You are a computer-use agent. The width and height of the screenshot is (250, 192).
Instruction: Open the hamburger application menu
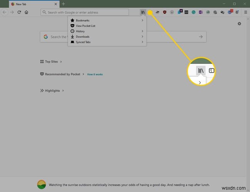[x=245, y=12]
